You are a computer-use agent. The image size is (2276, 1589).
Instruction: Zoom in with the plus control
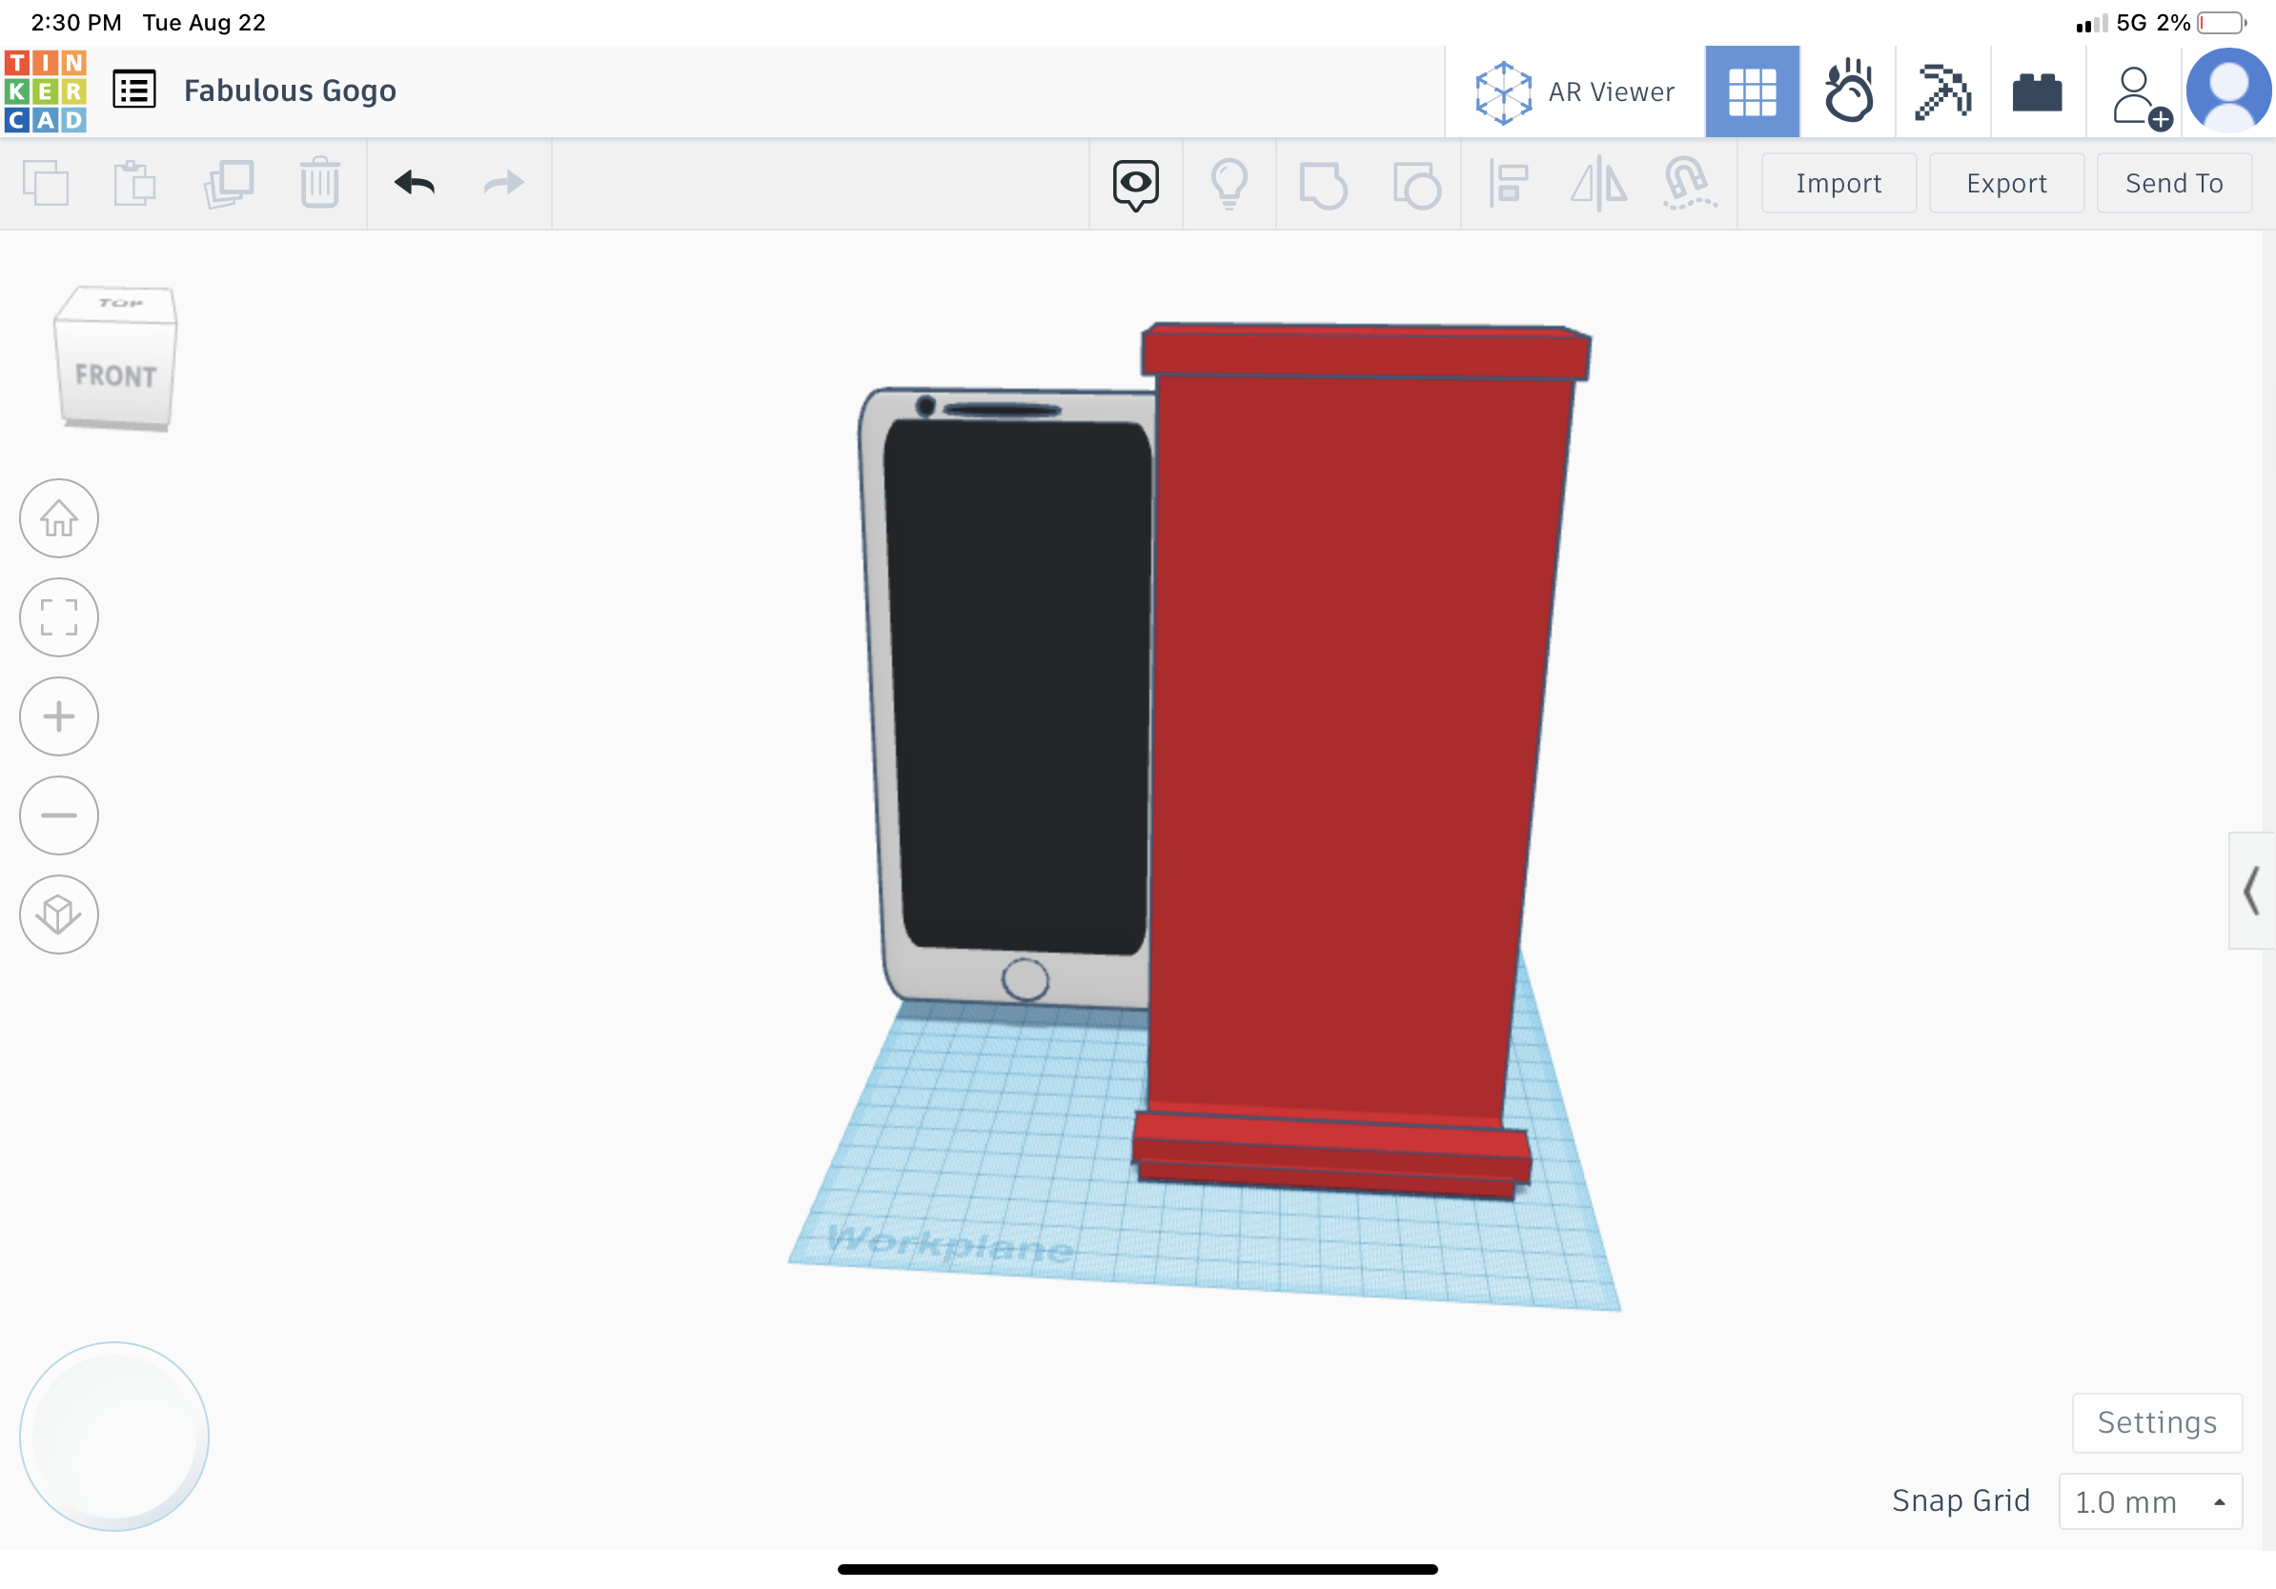[58, 716]
